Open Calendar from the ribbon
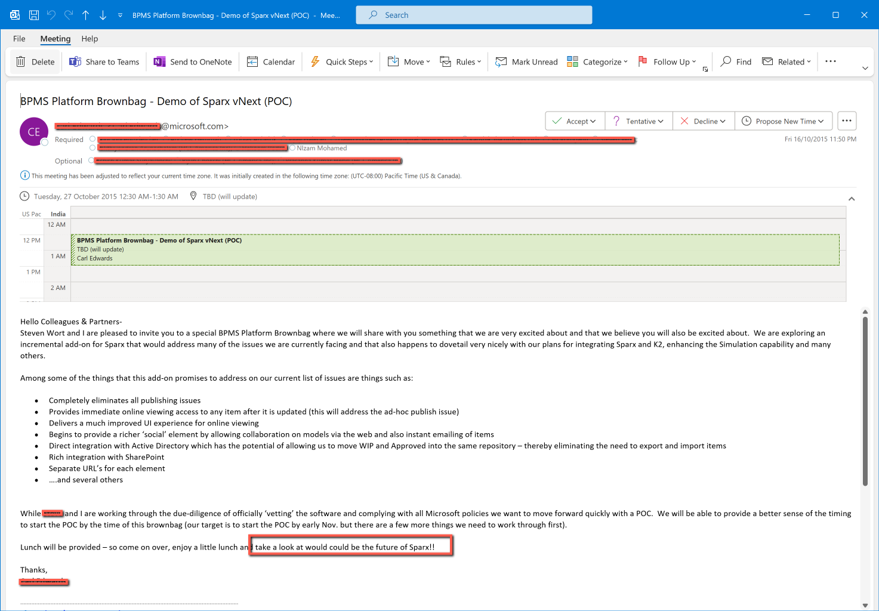The image size is (879, 611). coord(271,61)
